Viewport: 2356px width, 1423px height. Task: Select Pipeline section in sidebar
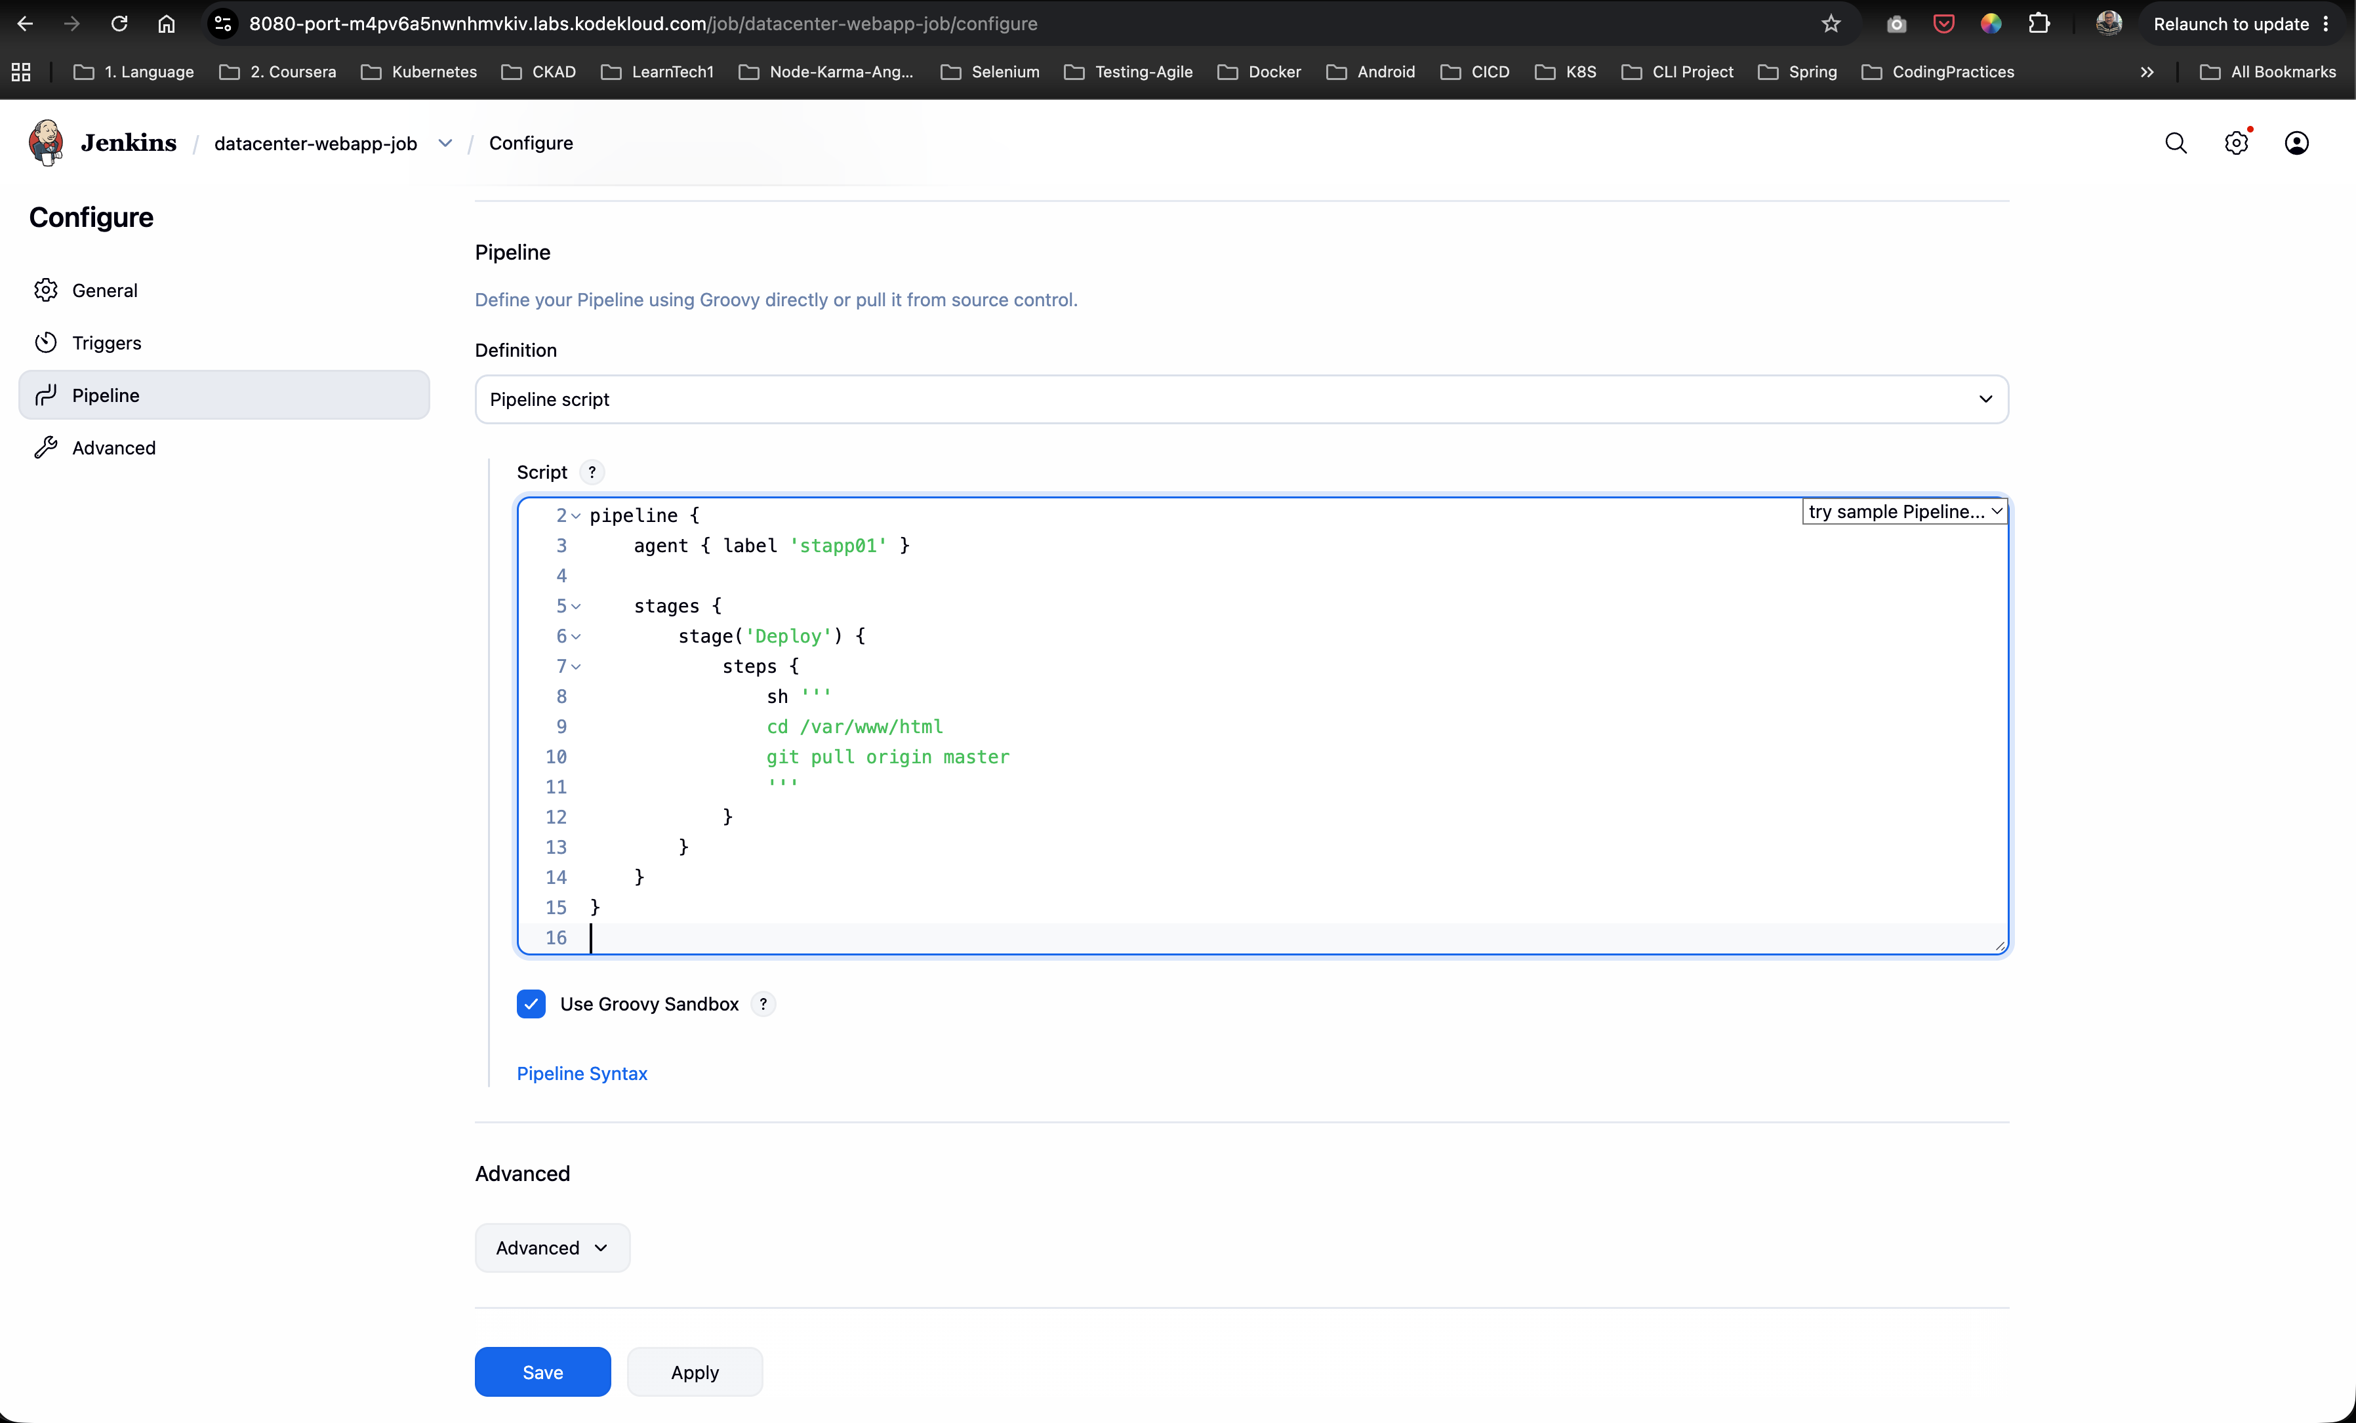[224, 395]
